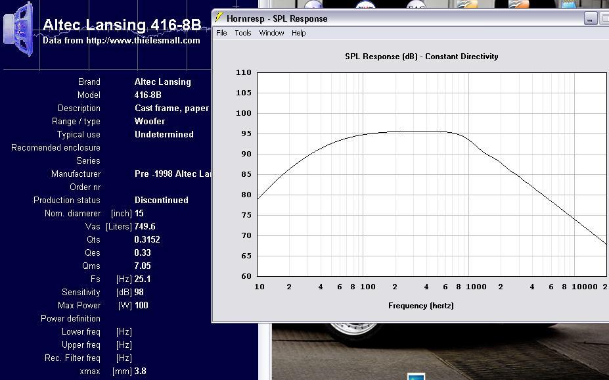Select the Vas value 749.6
609x380 pixels.
point(145,227)
